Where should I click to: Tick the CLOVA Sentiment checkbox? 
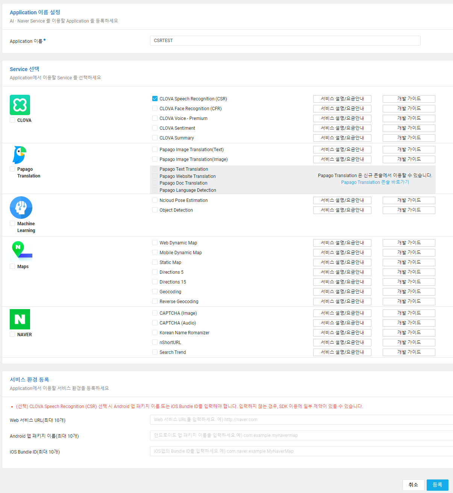pyautogui.click(x=155, y=128)
